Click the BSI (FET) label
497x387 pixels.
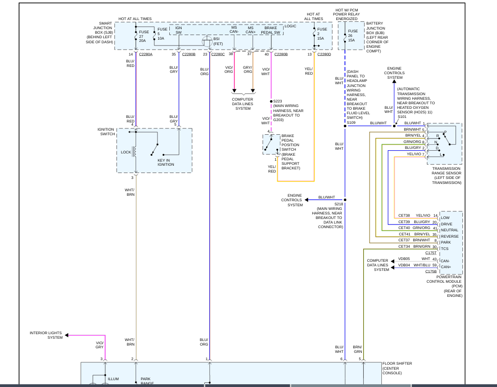point(218,41)
